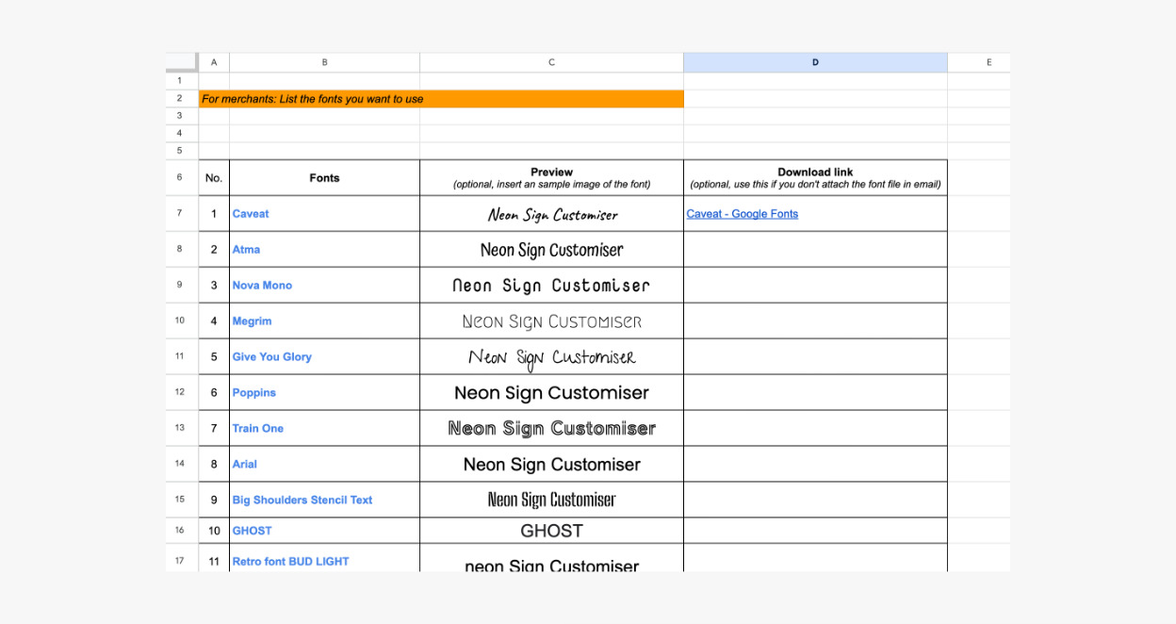Click the Poppins font name
Screen dimensions: 1176x624
[x=254, y=393]
